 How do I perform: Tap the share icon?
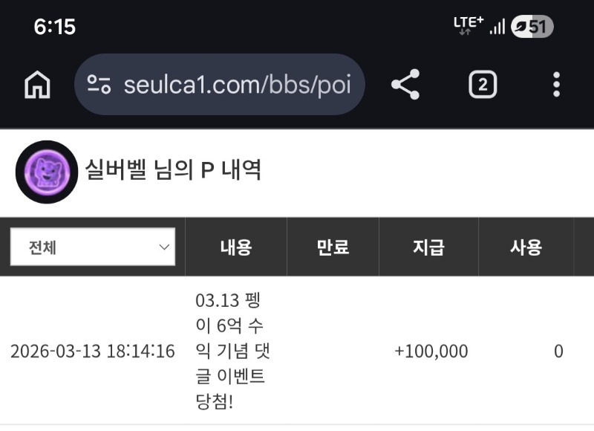(x=405, y=85)
